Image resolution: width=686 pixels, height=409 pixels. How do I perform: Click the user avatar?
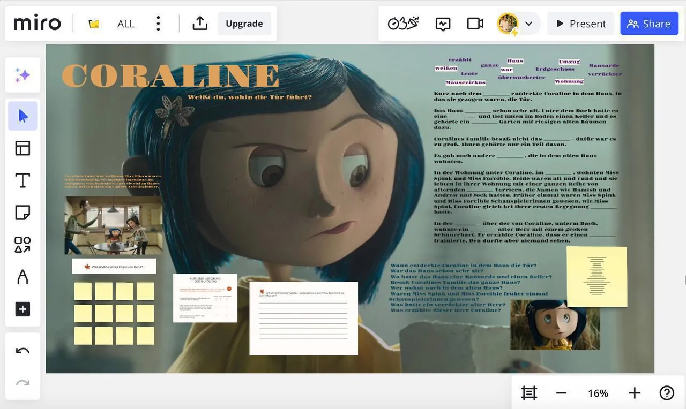tap(508, 24)
